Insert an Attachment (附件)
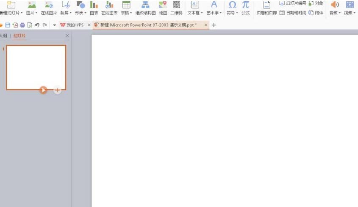The width and height of the screenshot is (358, 207). coord(316,13)
